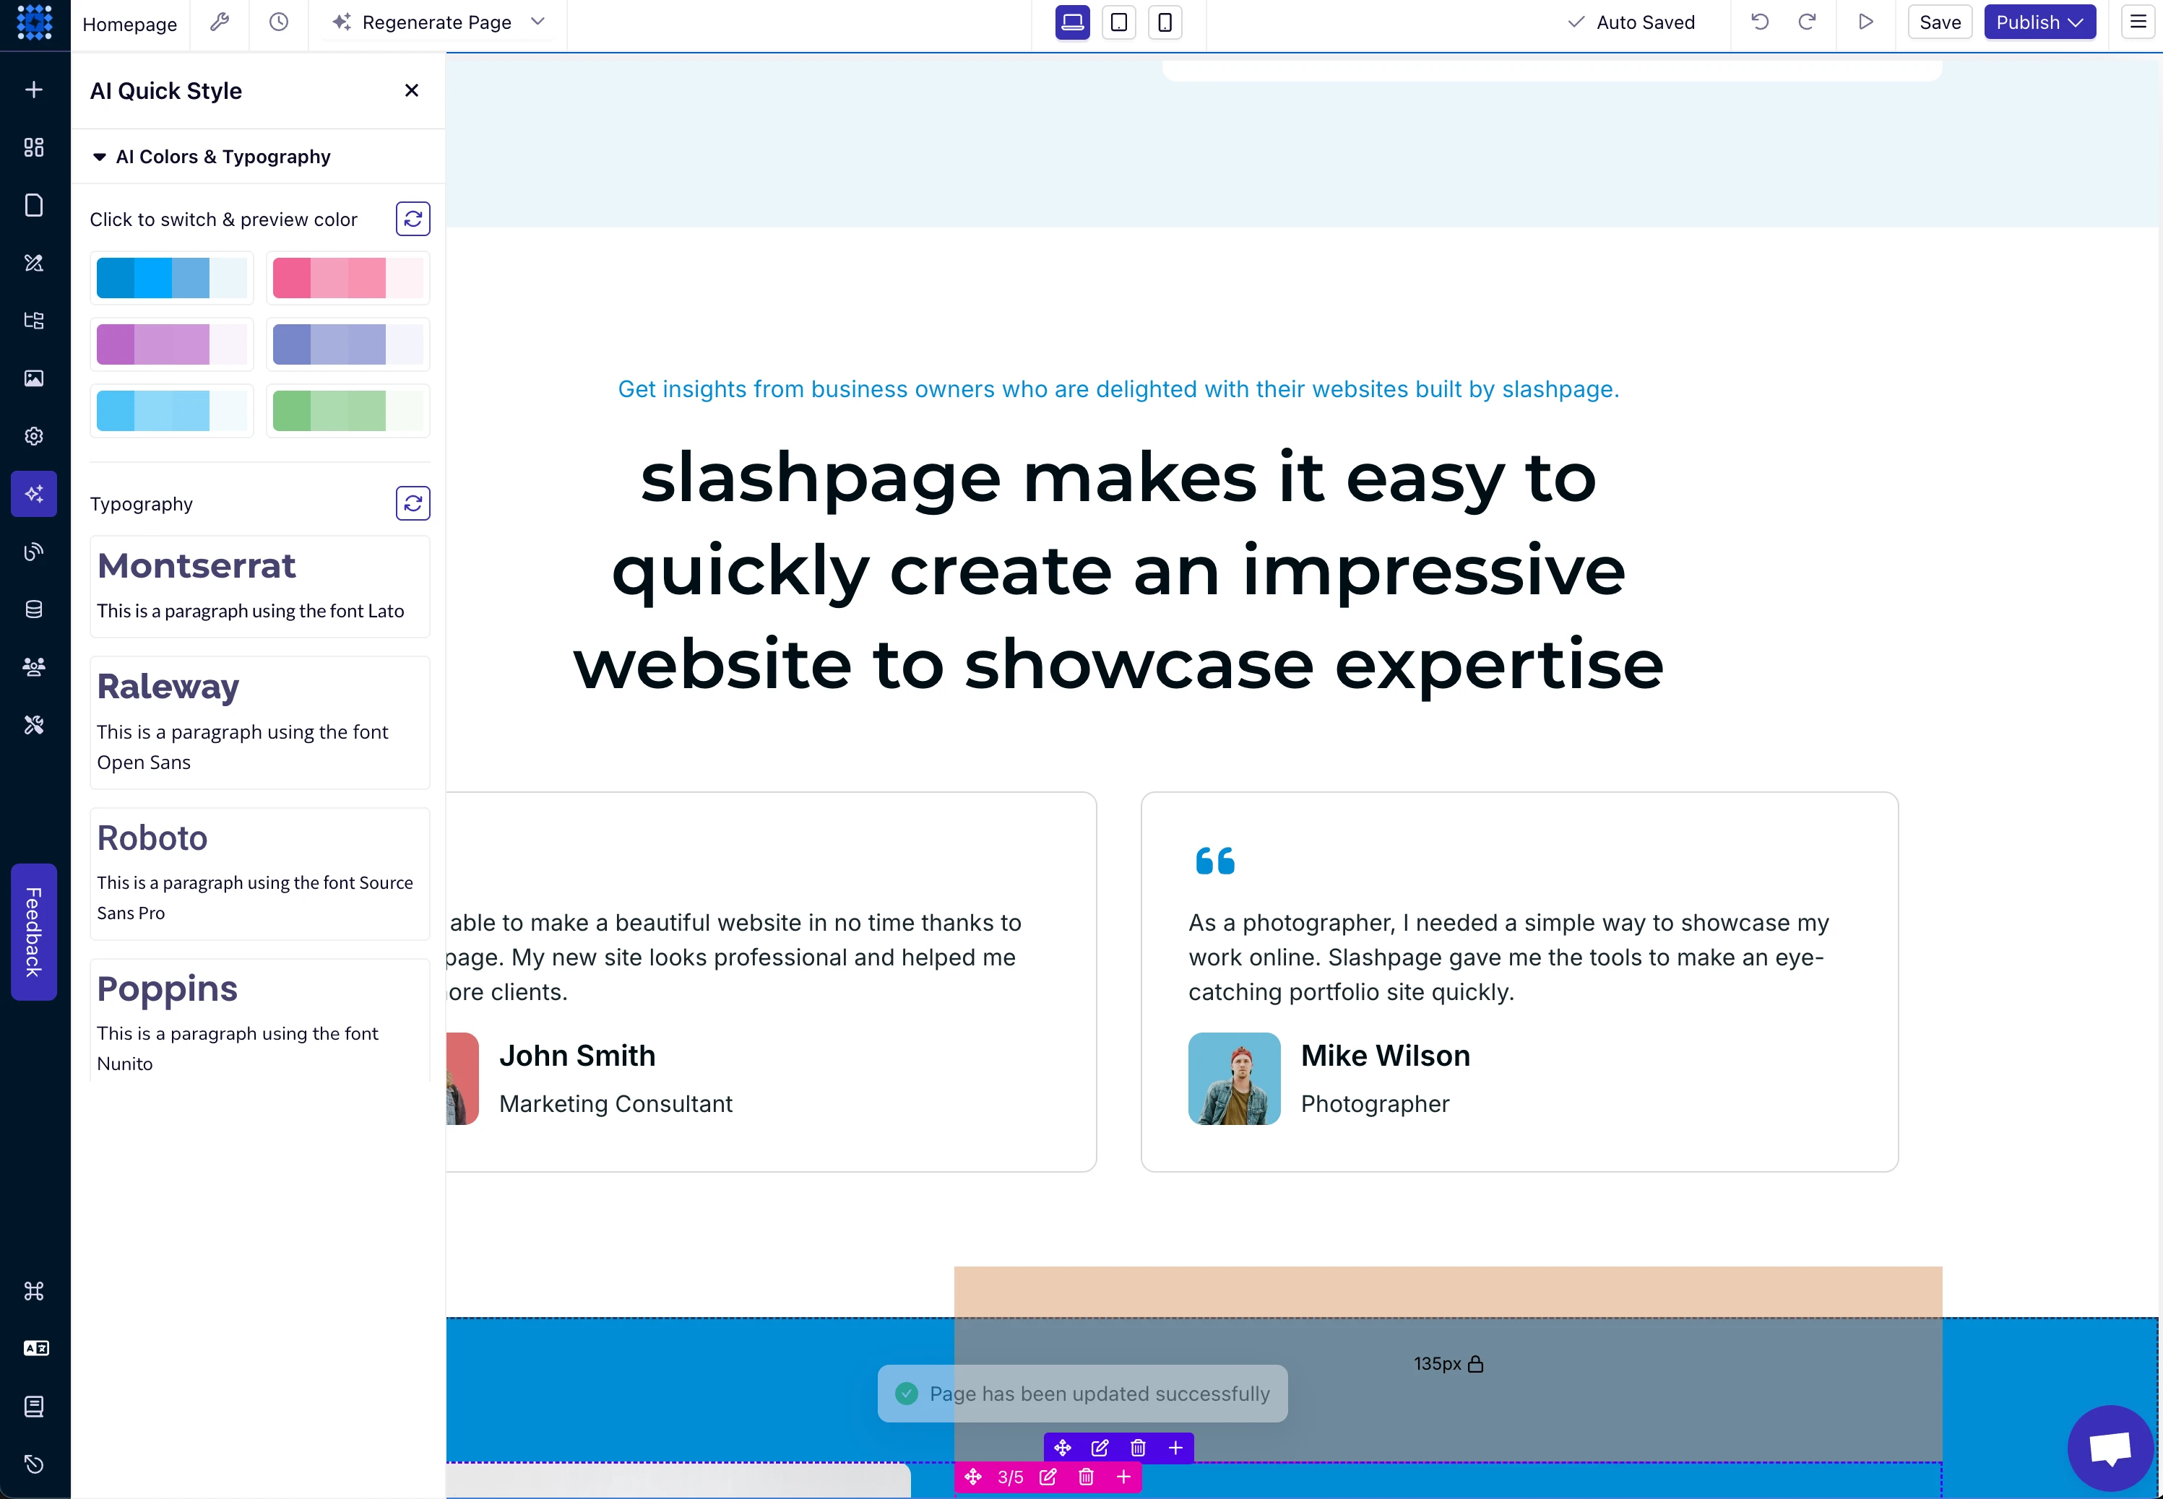
Task: Open the hamburger menu
Action: tap(2138, 22)
